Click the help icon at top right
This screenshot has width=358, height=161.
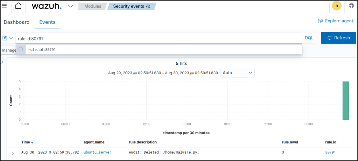[351, 6]
